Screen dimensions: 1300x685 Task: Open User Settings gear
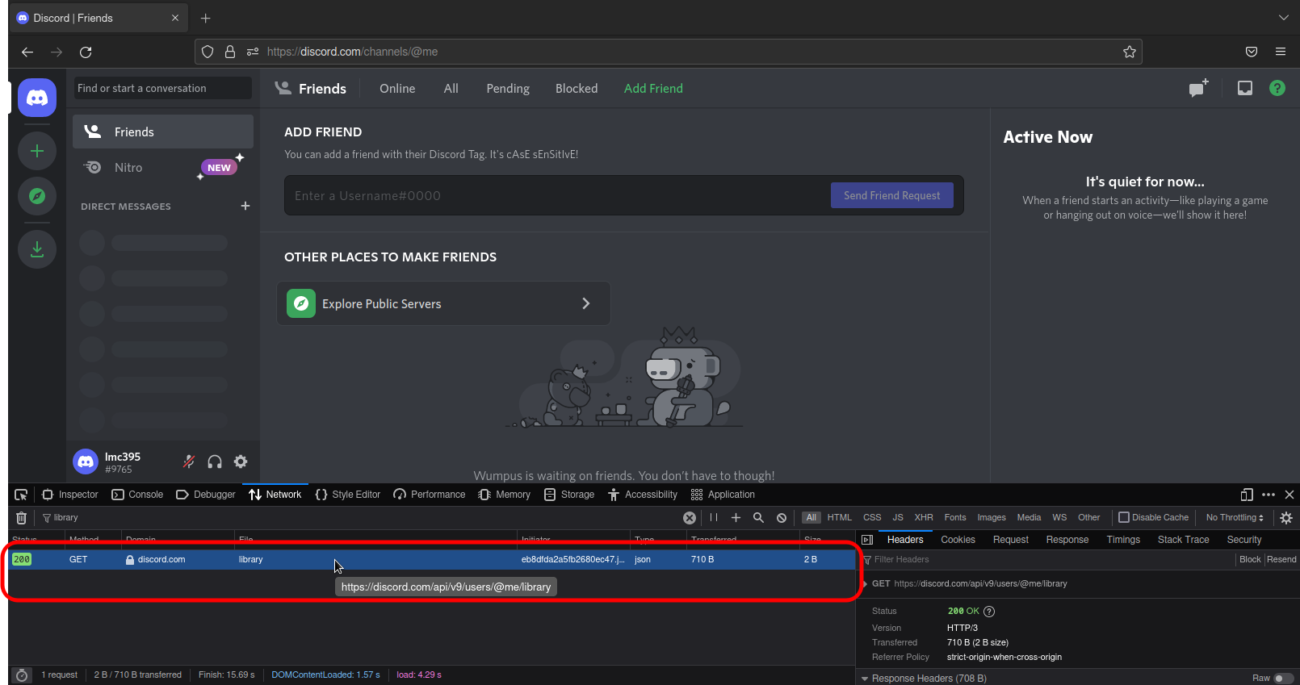(241, 462)
